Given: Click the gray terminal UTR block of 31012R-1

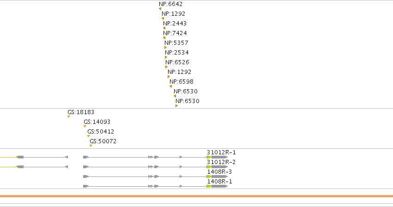Looking at the screenshot, I should pyautogui.click(x=219, y=157).
